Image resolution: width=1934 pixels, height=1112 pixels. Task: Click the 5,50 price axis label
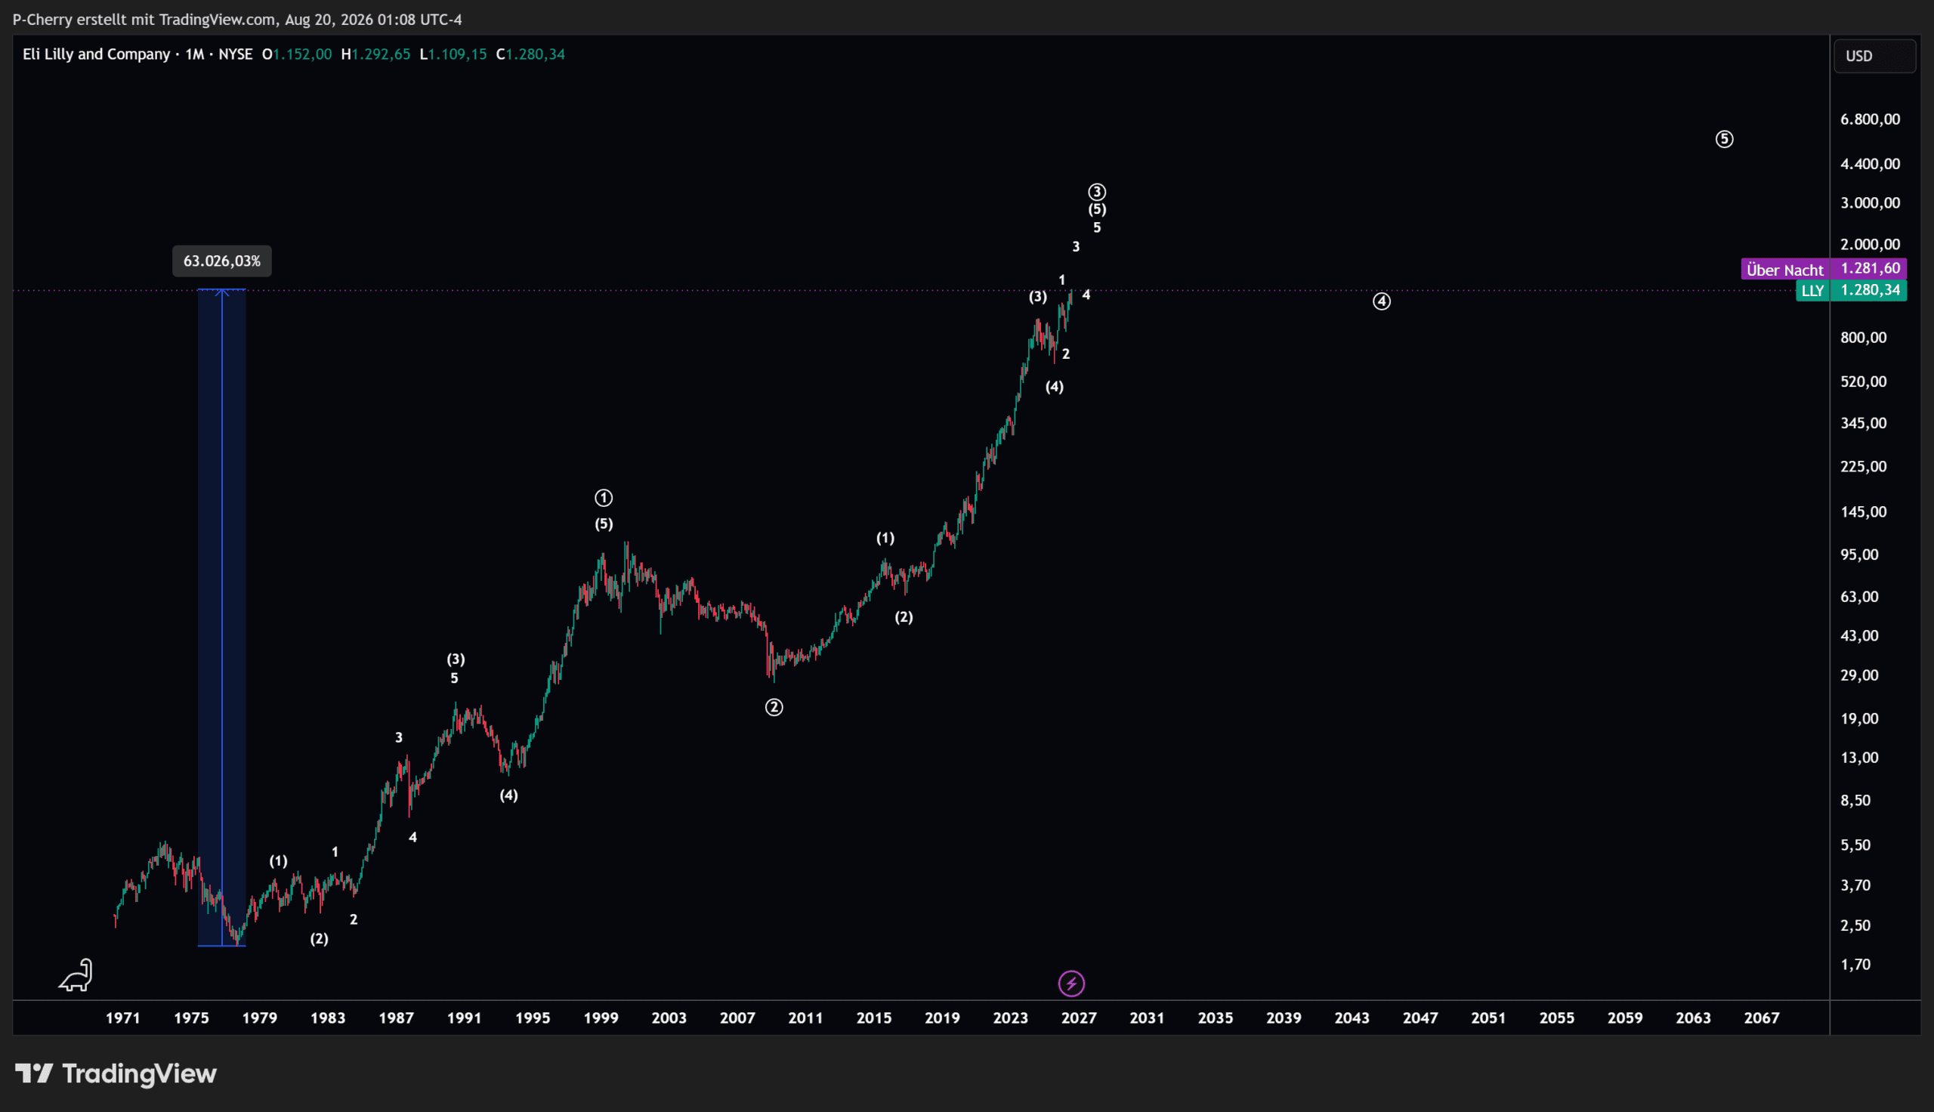click(x=1856, y=845)
